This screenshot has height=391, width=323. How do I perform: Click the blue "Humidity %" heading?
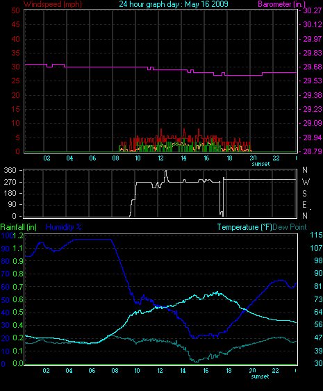[x=64, y=227]
